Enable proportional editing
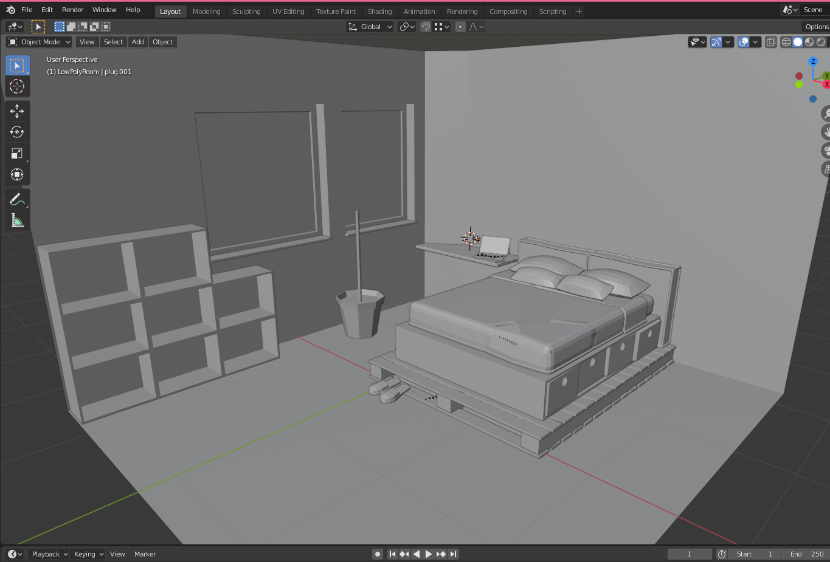 pyautogui.click(x=460, y=27)
